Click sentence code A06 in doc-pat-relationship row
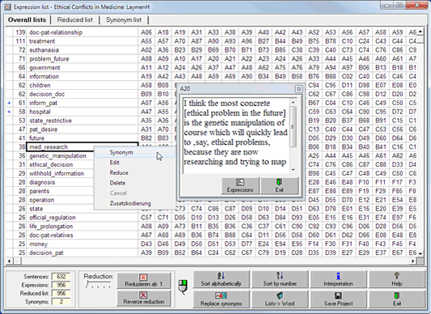Viewport: 431px width, 314px height. [x=146, y=32]
